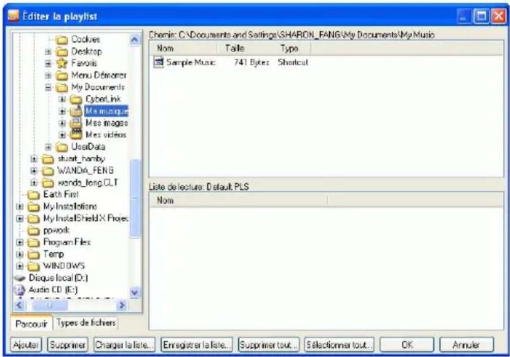This screenshot has height=357, width=510.
Task: Click the Earth First folder icon
Action: coord(33,195)
